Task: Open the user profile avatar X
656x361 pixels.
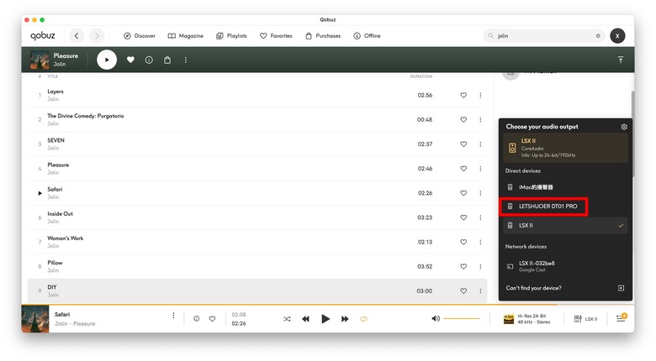Action: click(x=617, y=36)
